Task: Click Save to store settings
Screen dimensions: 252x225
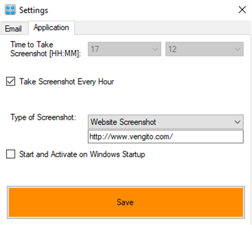Action: coord(125,202)
